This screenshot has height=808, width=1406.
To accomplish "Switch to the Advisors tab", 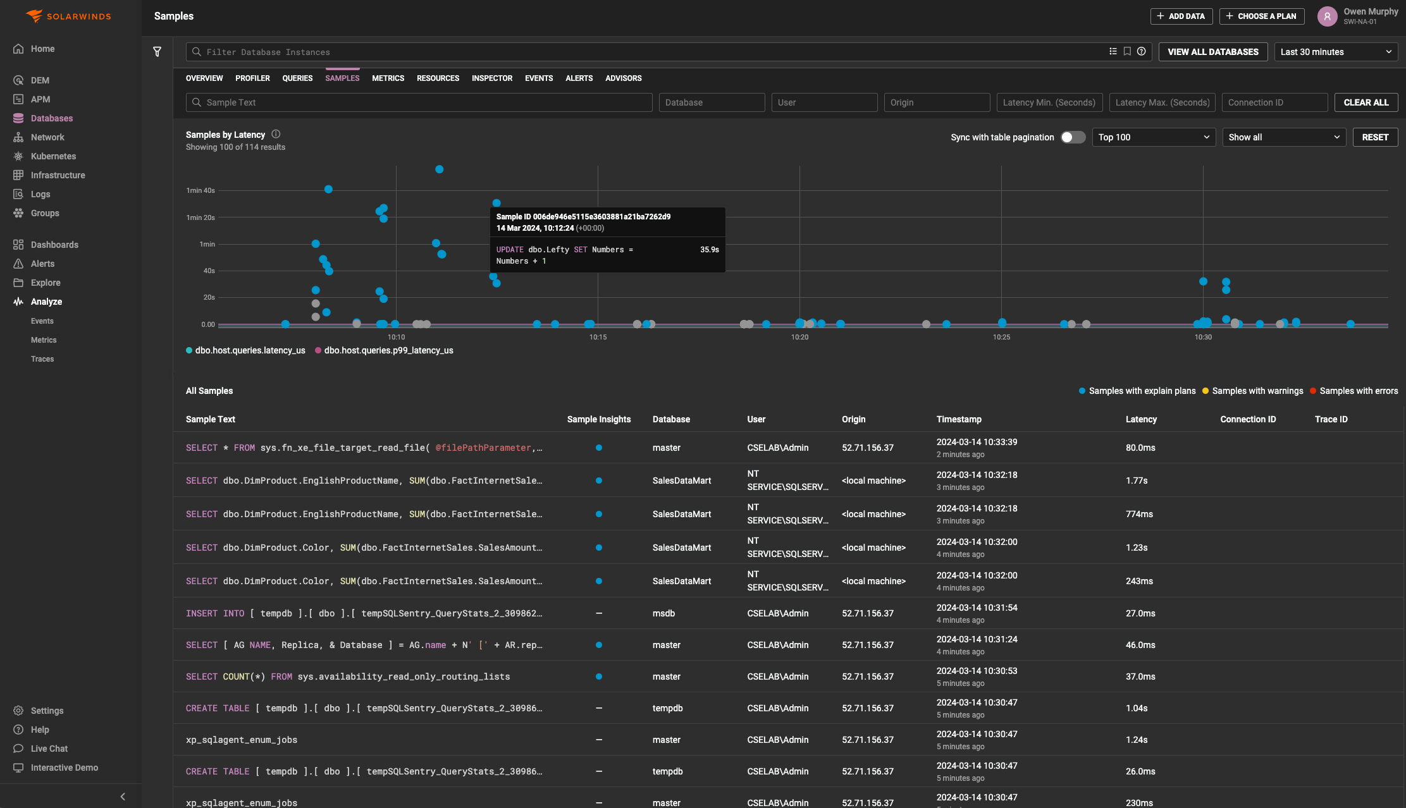I will (623, 78).
